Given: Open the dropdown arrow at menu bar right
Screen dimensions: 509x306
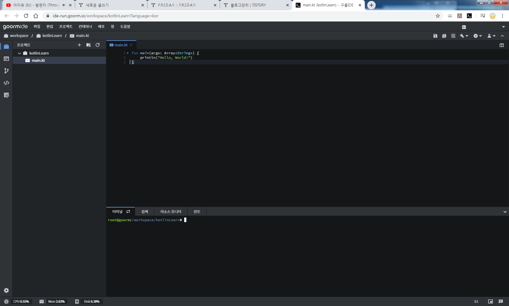Looking at the screenshot, I should pos(504,27).
